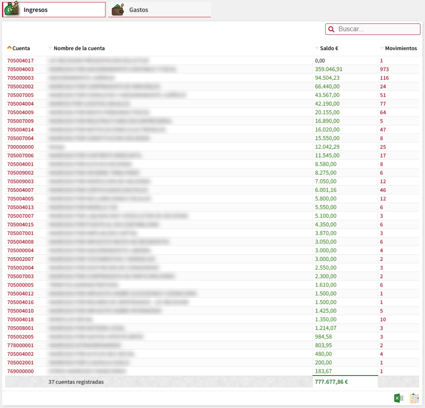
Task: Sort the table by Movimientos column
Action: (401, 48)
